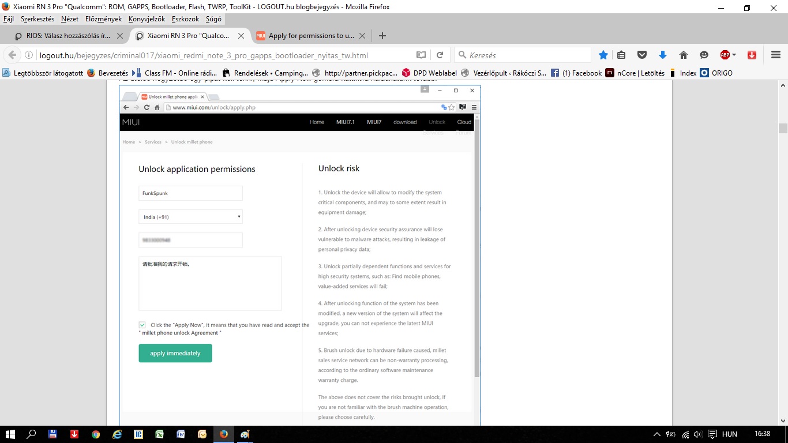Show bookmarks list icon next to star
Viewport: 788px width, 443px height.
[621, 55]
